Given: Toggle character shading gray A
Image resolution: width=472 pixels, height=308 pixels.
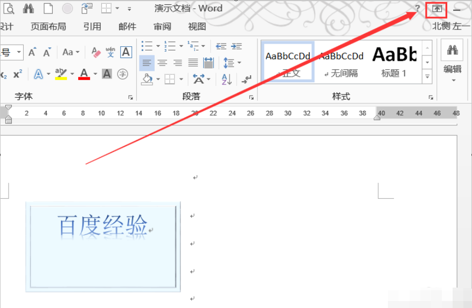Looking at the screenshot, I should 107,74.
